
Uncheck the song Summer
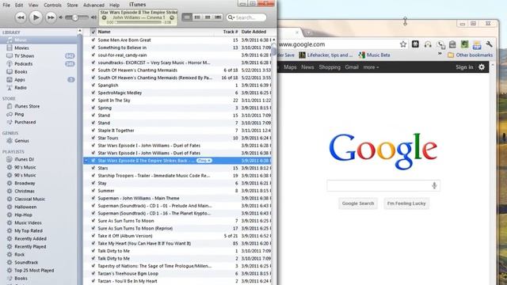93,191
